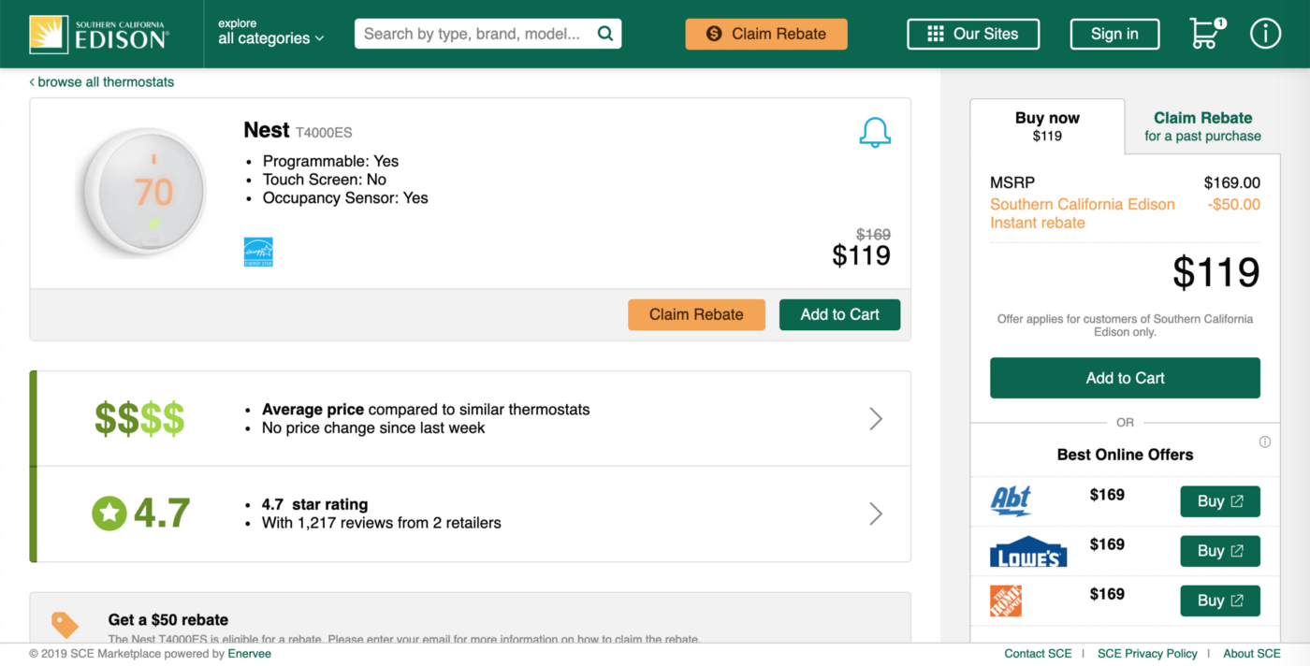Click the Sign in button
Viewport: 1310px width, 666px height.
coord(1114,34)
